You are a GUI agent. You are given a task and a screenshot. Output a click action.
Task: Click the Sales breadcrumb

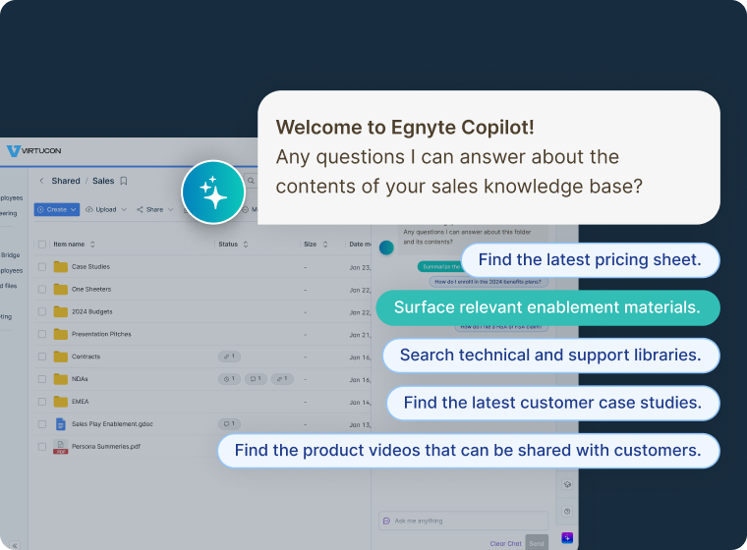103,181
